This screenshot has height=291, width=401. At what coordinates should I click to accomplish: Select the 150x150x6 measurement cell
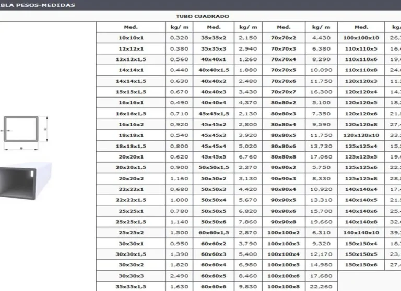point(361,265)
